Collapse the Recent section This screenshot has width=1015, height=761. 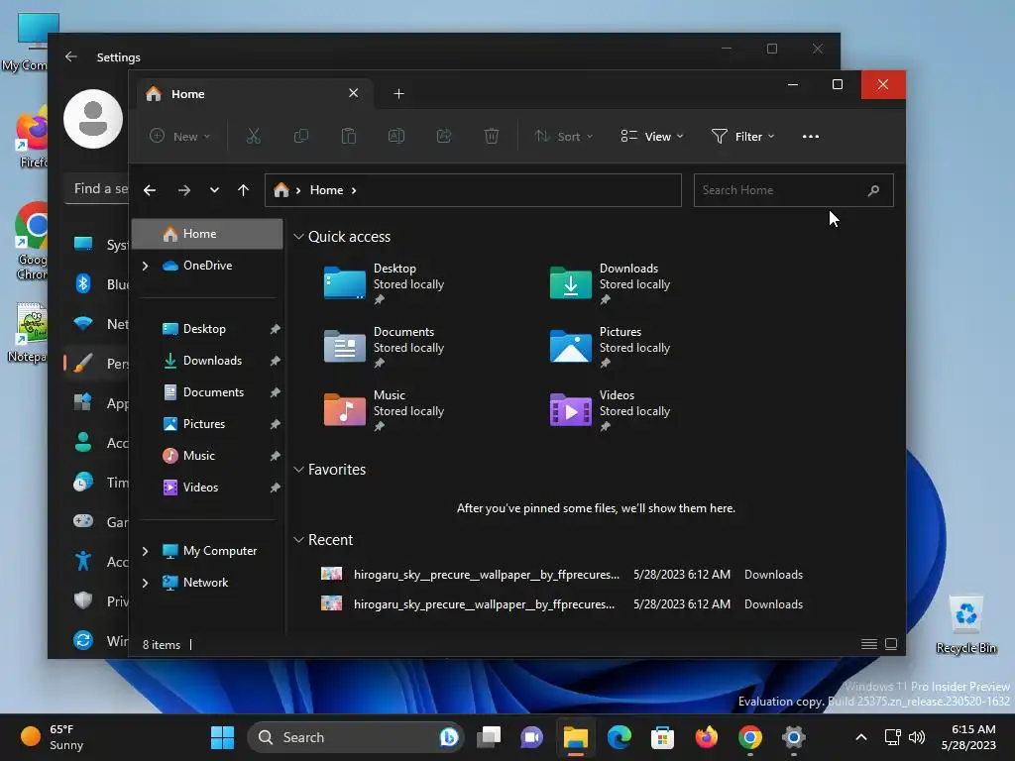click(298, 540)
